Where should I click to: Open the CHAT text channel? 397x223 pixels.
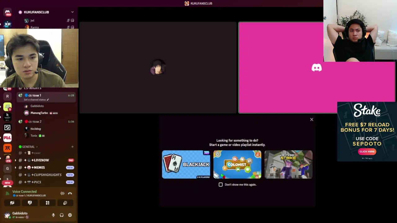tap(47, 153)
